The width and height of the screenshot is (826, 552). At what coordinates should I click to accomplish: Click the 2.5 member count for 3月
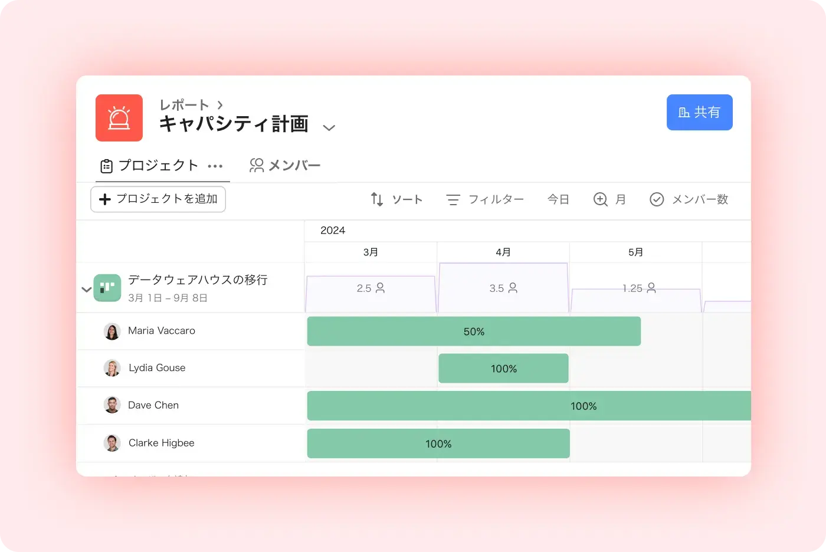(371, 288)
